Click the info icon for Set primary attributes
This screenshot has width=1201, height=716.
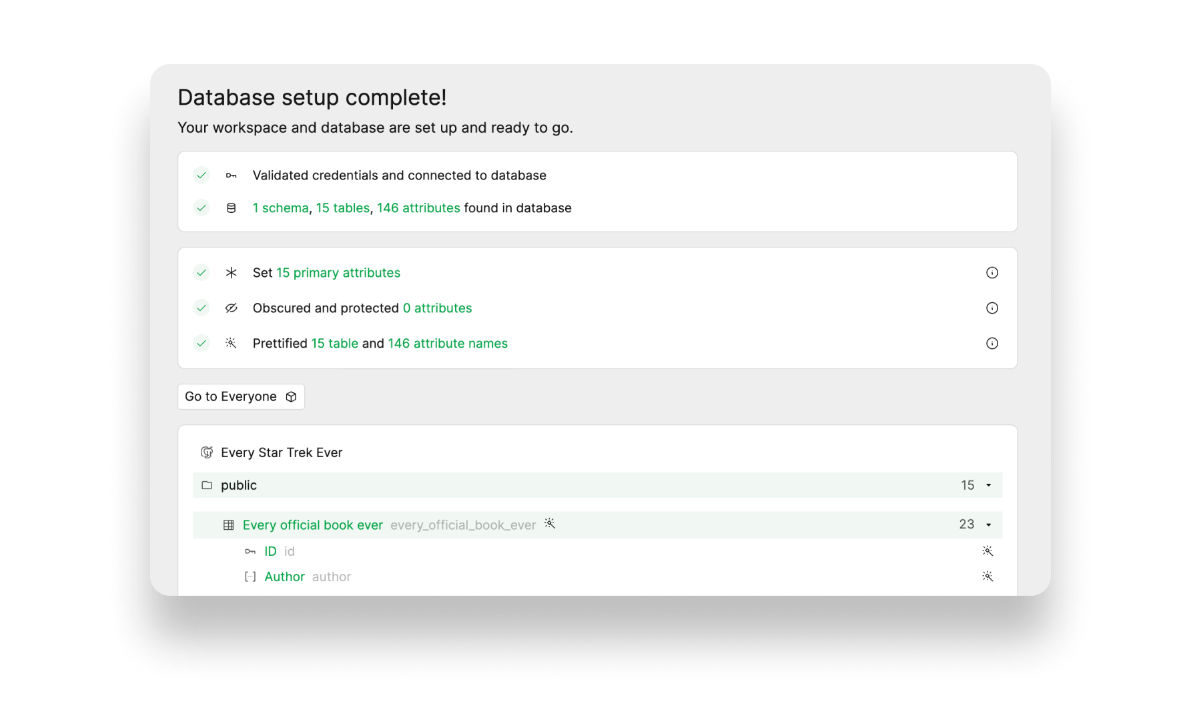click(x=992, y=272)
